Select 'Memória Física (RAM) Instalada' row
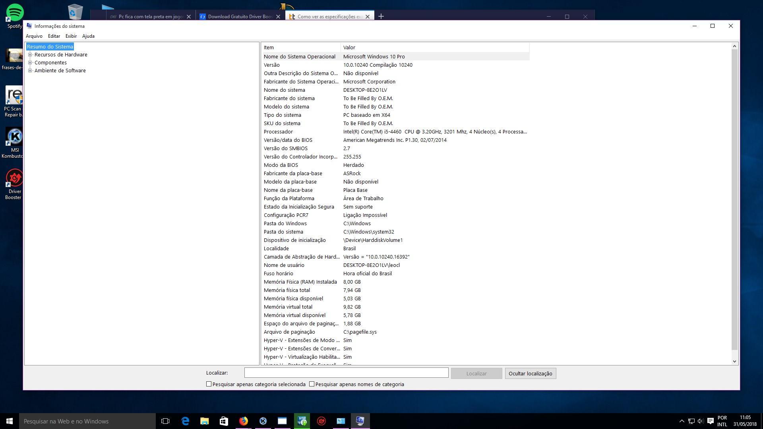This screenshot has height=429, width=763. [x=395, y=282]
